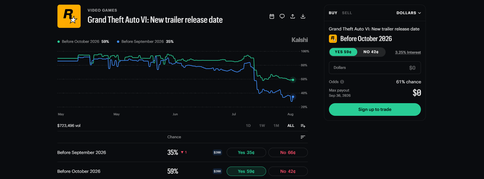Toggle Before September 2026 legend item

145,42
